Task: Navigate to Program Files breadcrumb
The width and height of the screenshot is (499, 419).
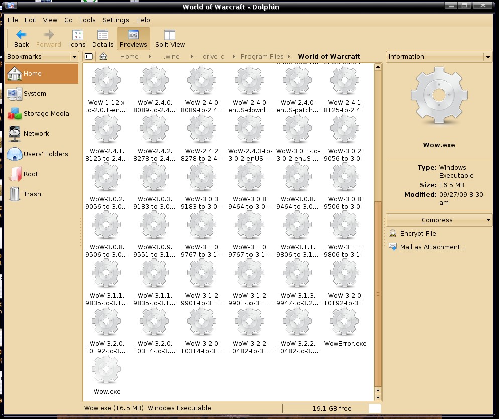Action: click(x=262, y=56)
